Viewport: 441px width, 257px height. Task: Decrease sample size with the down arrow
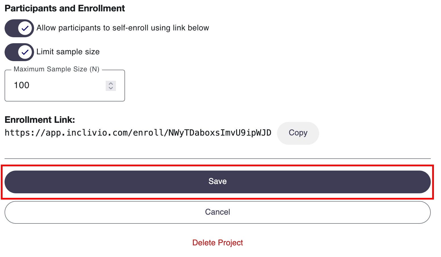[111, 88]
